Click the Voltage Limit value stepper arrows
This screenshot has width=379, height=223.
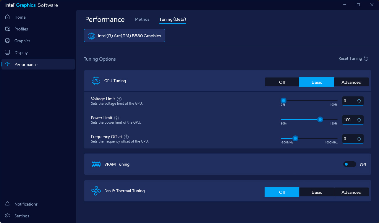359,101
